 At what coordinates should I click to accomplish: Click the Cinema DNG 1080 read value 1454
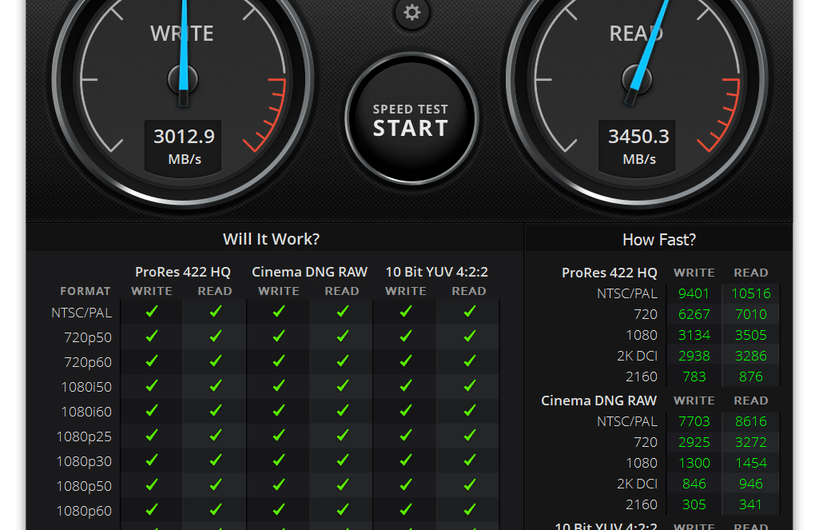(x=751, y=463)
